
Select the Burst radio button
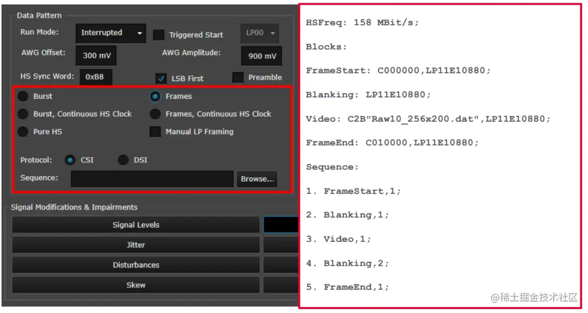(x=23, y=96)
